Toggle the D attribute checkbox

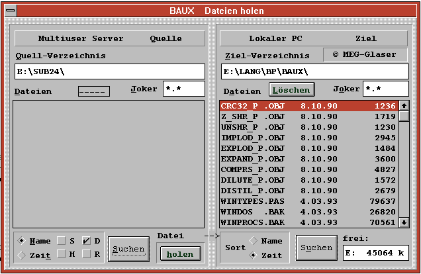coord(86,241)
